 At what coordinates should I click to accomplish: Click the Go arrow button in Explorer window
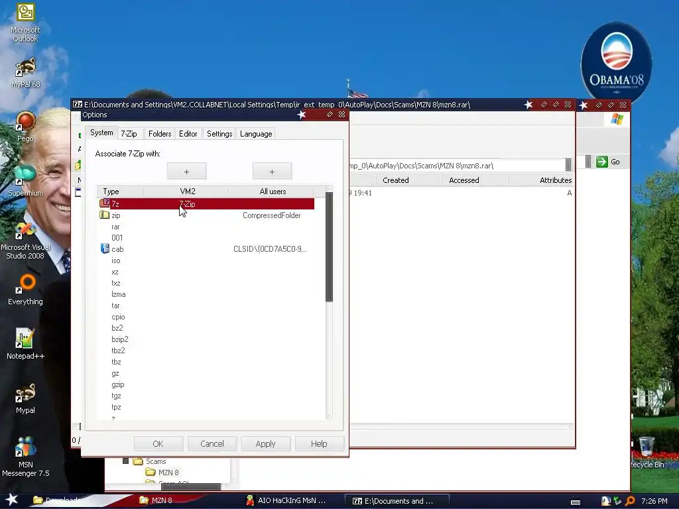point(608,162)
